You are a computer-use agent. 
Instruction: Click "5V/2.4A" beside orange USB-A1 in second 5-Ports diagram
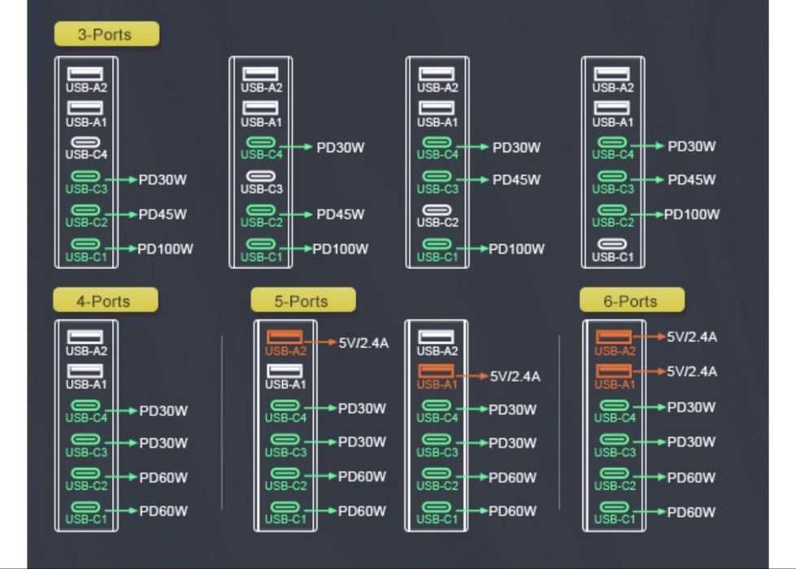point(515,376)
